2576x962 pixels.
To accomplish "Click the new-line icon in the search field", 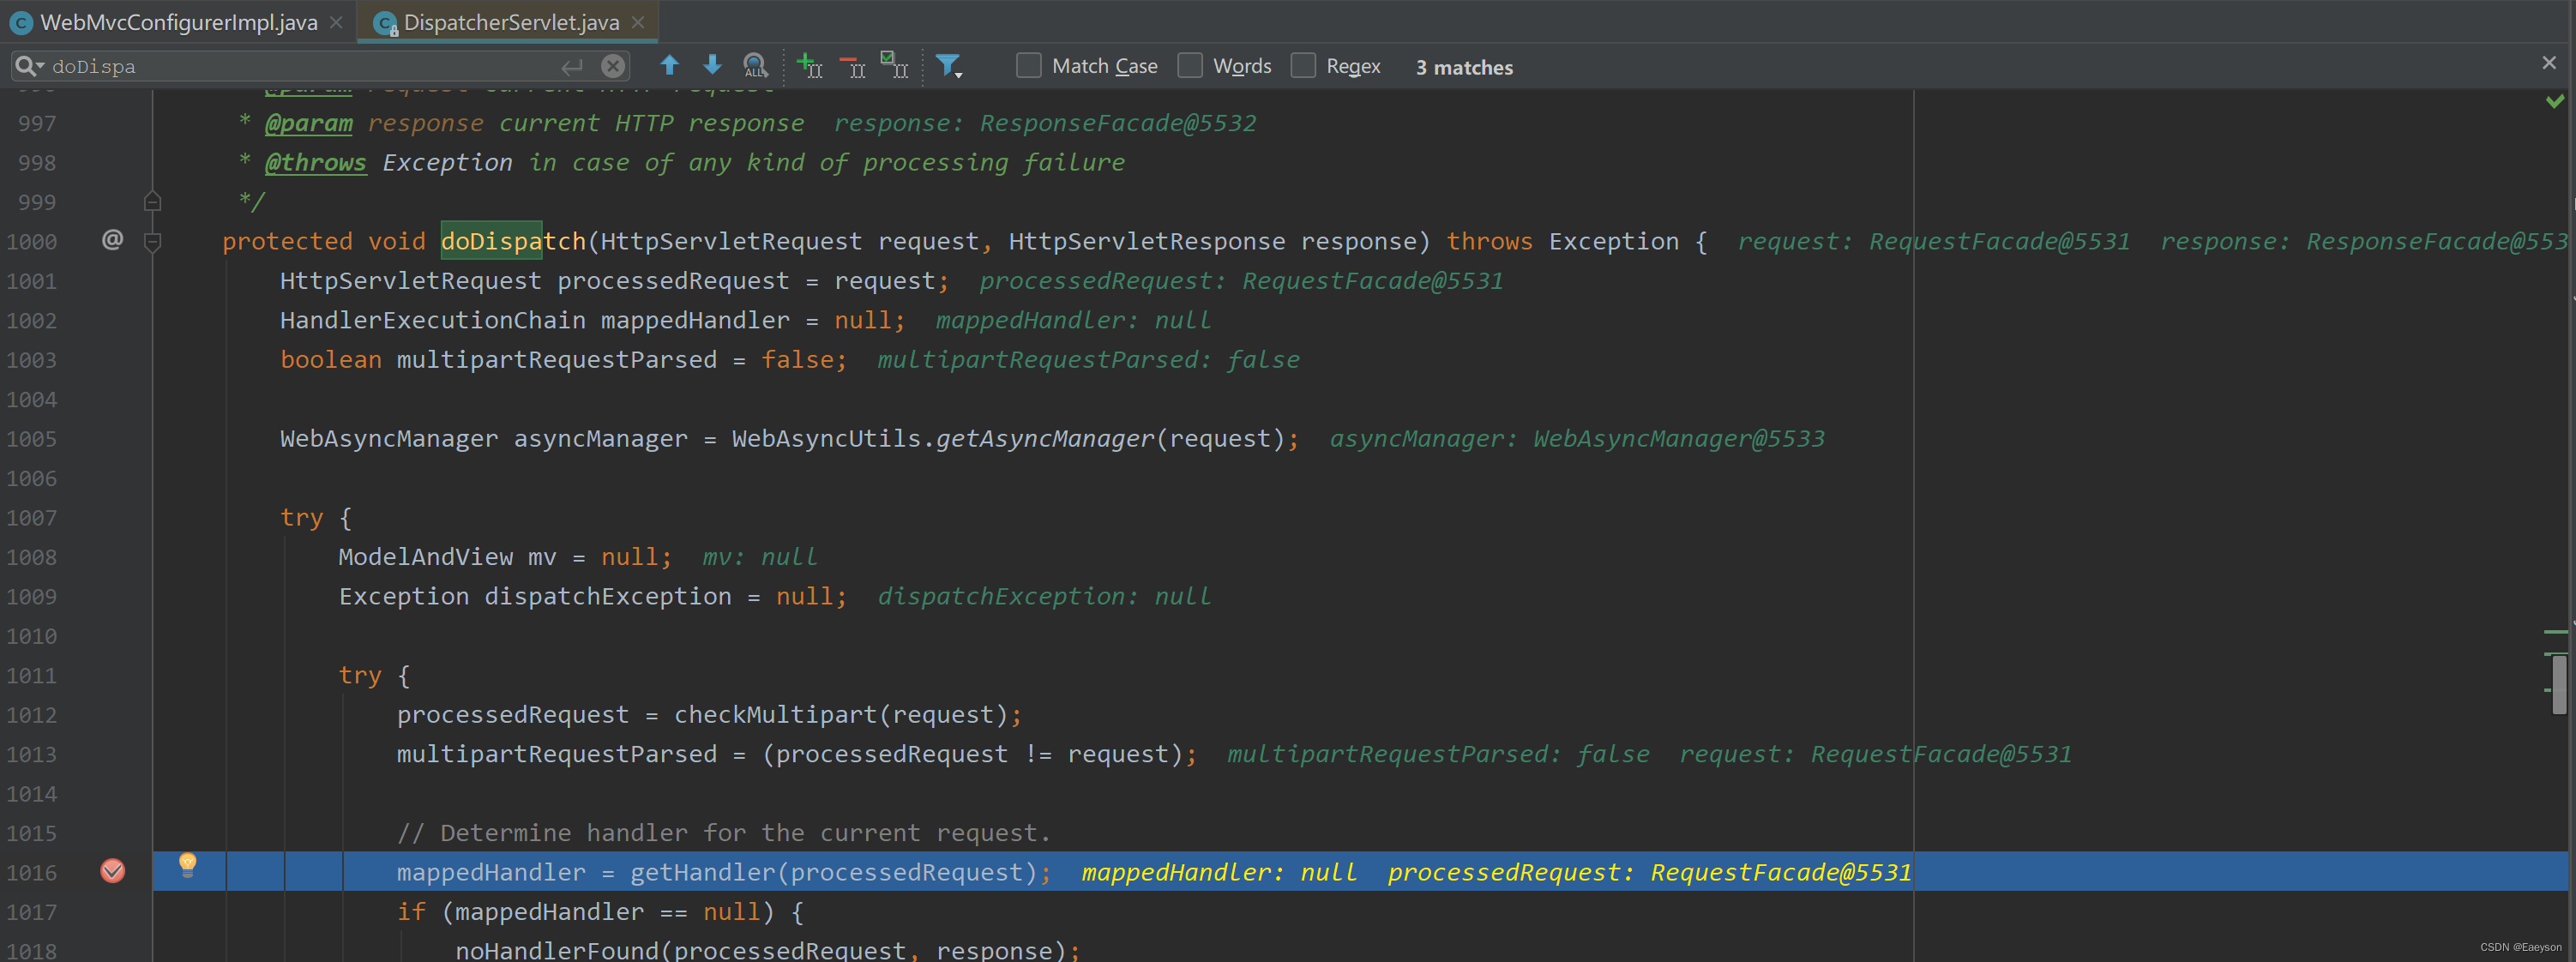I will 572,66.
